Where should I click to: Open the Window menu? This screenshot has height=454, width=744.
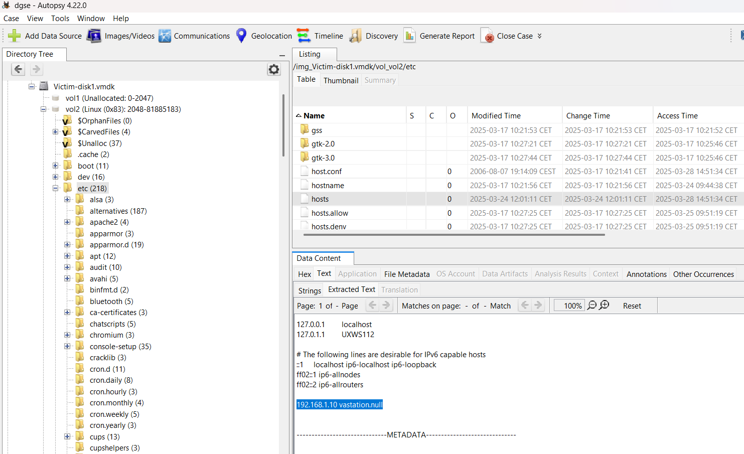pyautogui.click(x=91, y=19)
